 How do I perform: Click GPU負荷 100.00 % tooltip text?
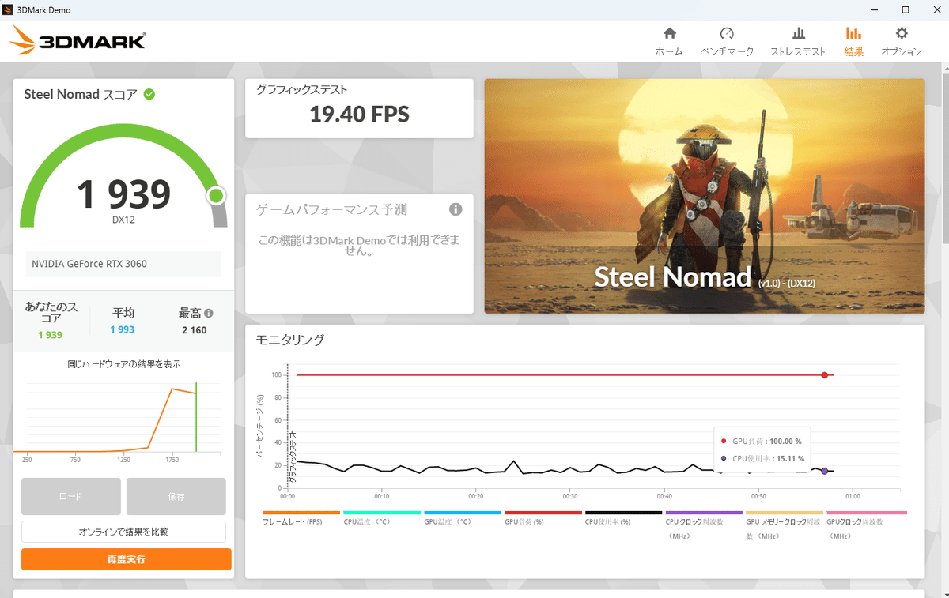(x=767, y=441)
